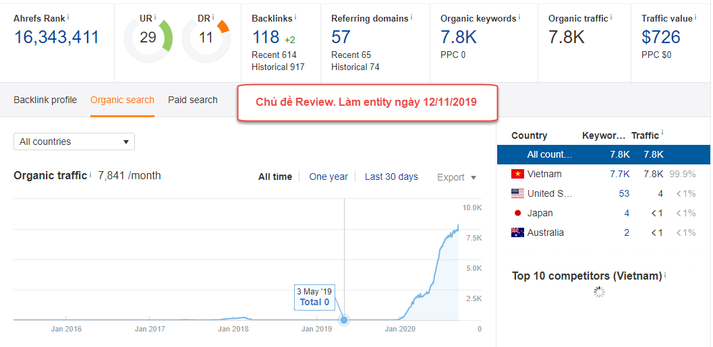Screen dimensions: 713x347
Task: Open the Paid search tab
Action: coord(193,100)
